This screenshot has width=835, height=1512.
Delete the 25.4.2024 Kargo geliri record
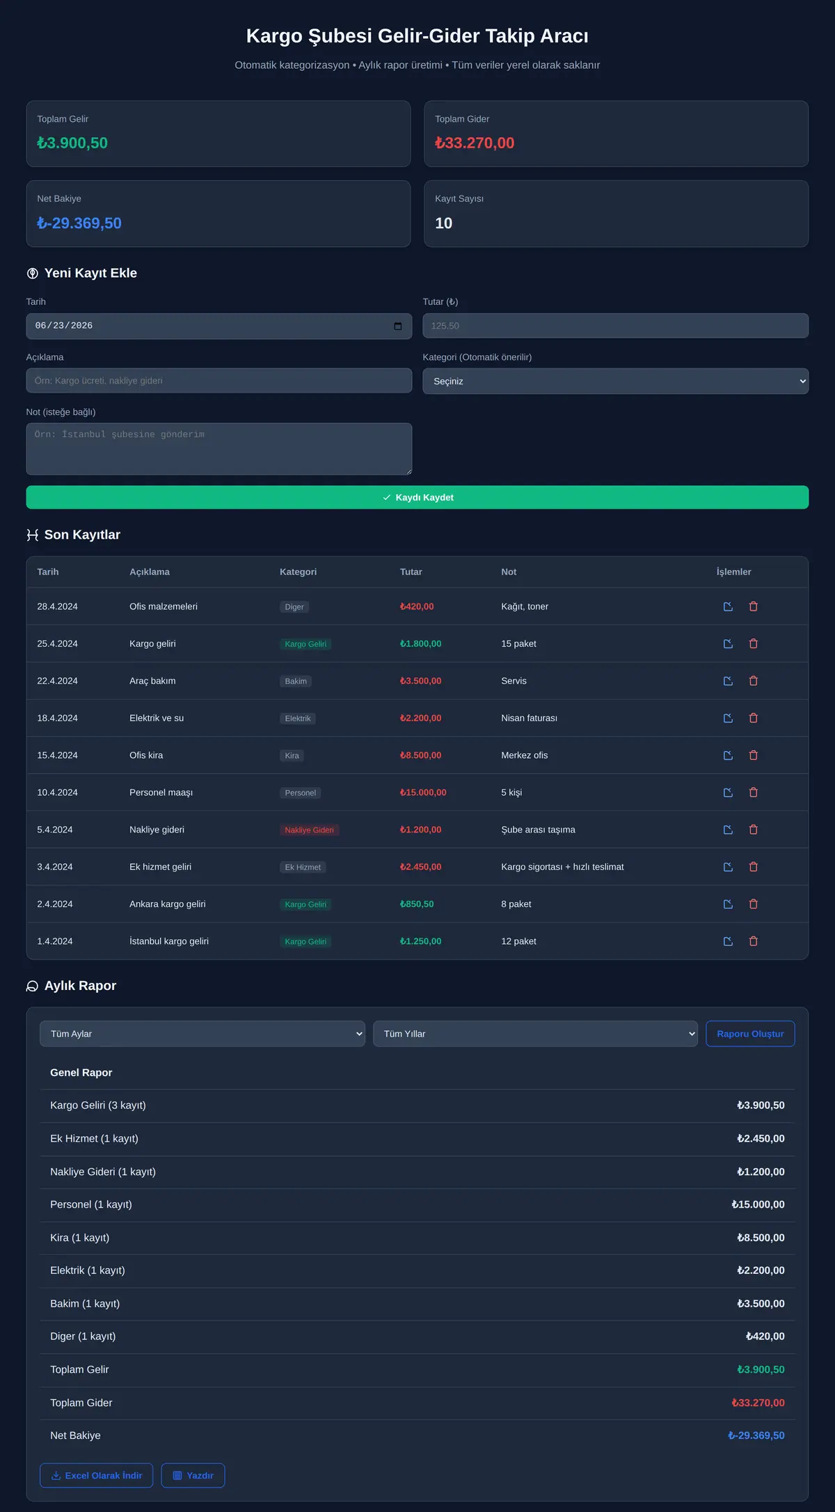tap(753, 644)
